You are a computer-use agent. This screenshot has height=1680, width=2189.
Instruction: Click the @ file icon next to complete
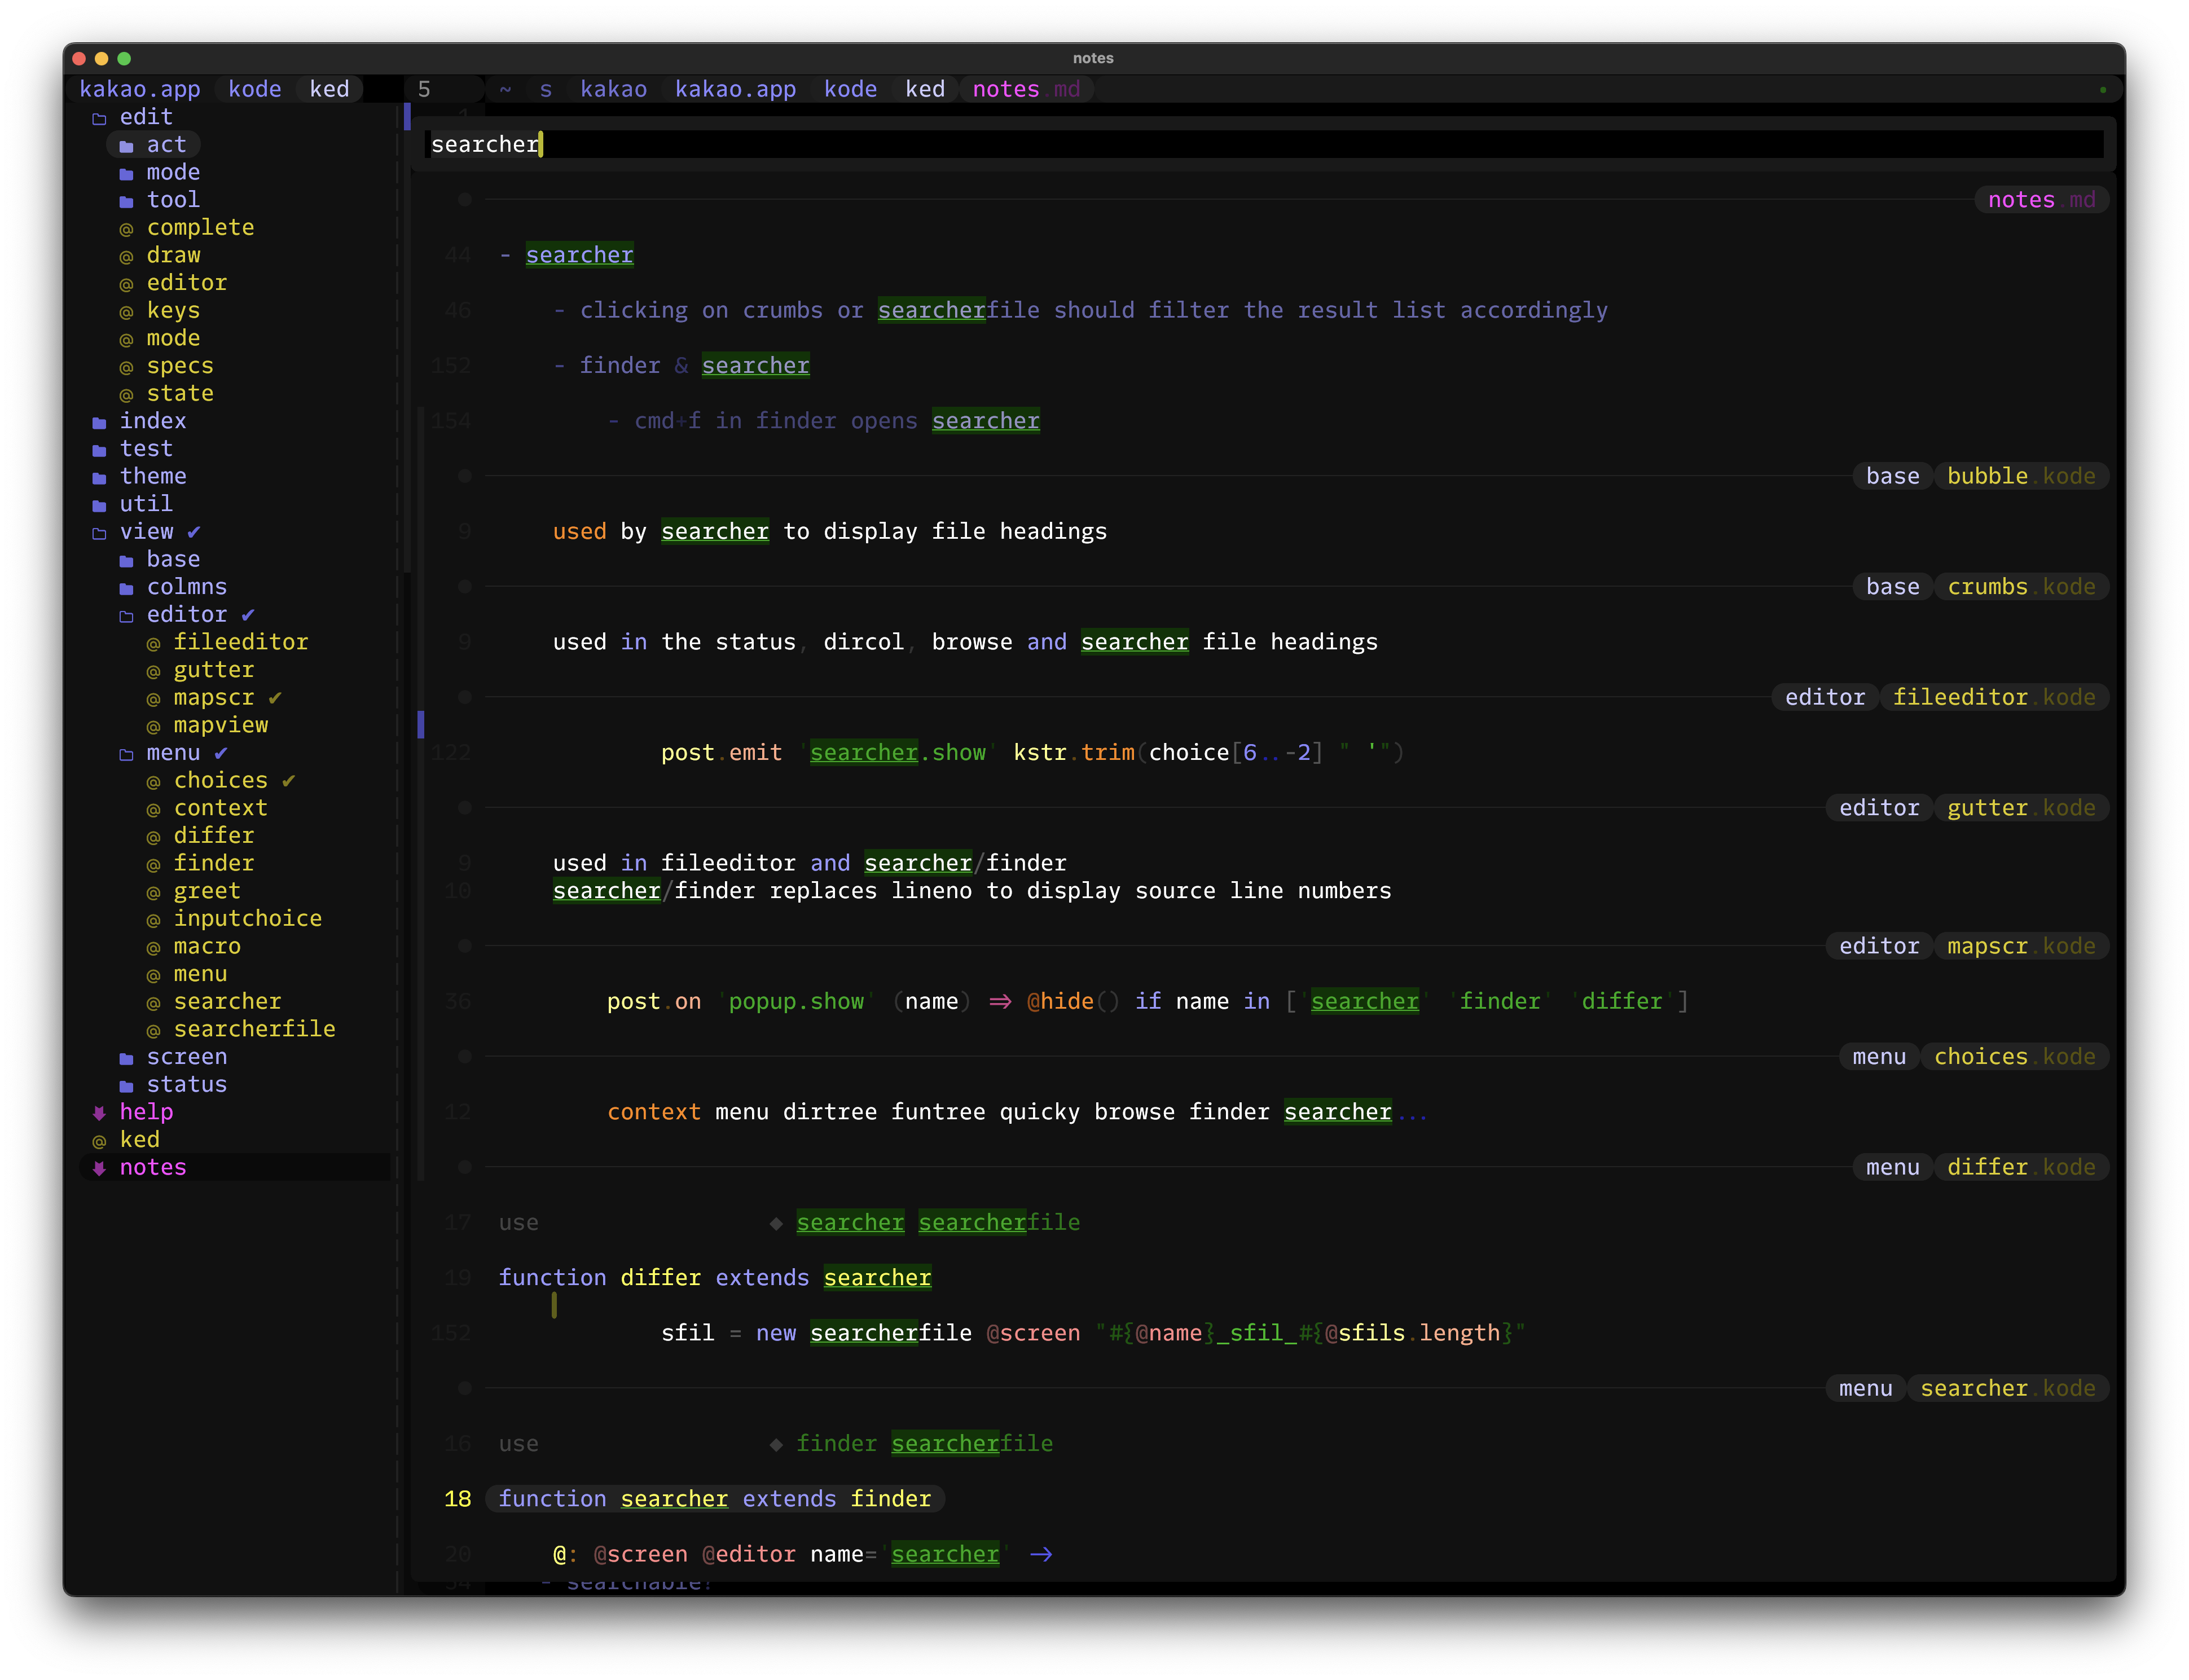click(126, 229)
